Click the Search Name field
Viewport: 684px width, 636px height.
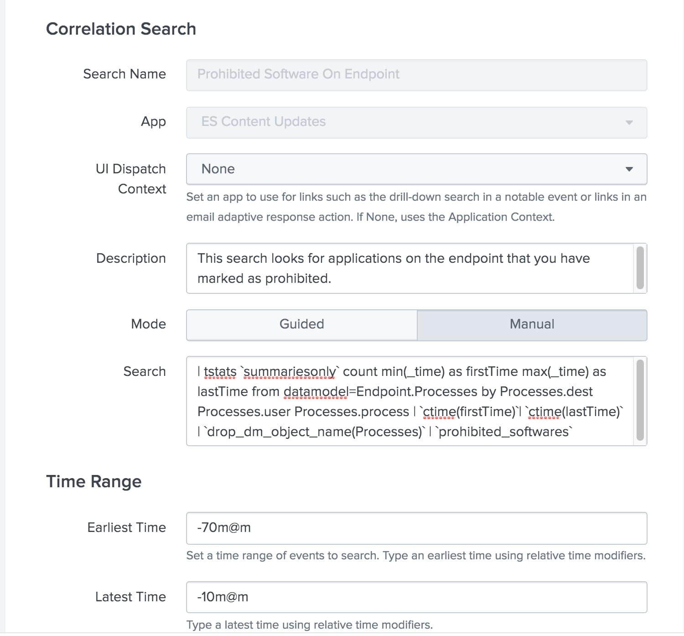pyautogui.click(x=417, y=75)
